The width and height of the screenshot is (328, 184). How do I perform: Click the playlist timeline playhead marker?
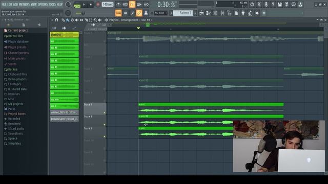tap(138, 28)
